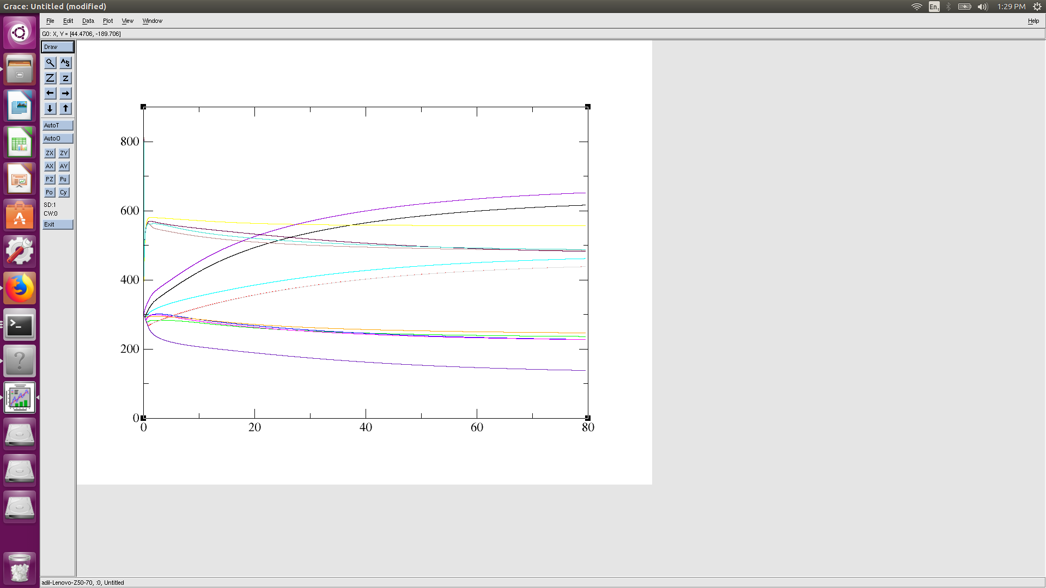This screenshot has height=588, width=1046.
Task: Click the AutoO button
Action: [58, 138]
